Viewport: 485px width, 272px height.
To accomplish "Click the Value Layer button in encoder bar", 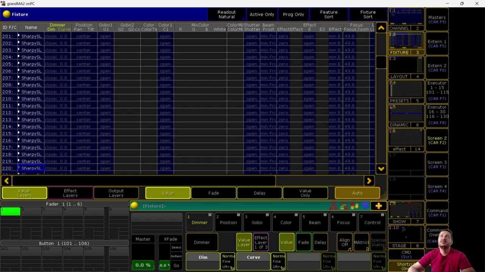I will pyautogui.click(x=244, y=242).
